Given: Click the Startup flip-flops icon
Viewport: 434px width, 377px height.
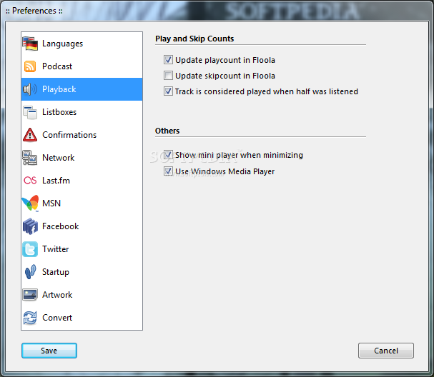Looking at the screenshot, I should (x=30, y=272).
